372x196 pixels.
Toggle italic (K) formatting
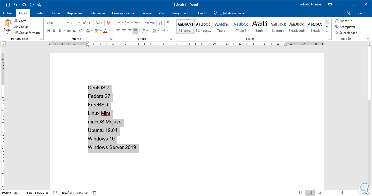(54, 31)
